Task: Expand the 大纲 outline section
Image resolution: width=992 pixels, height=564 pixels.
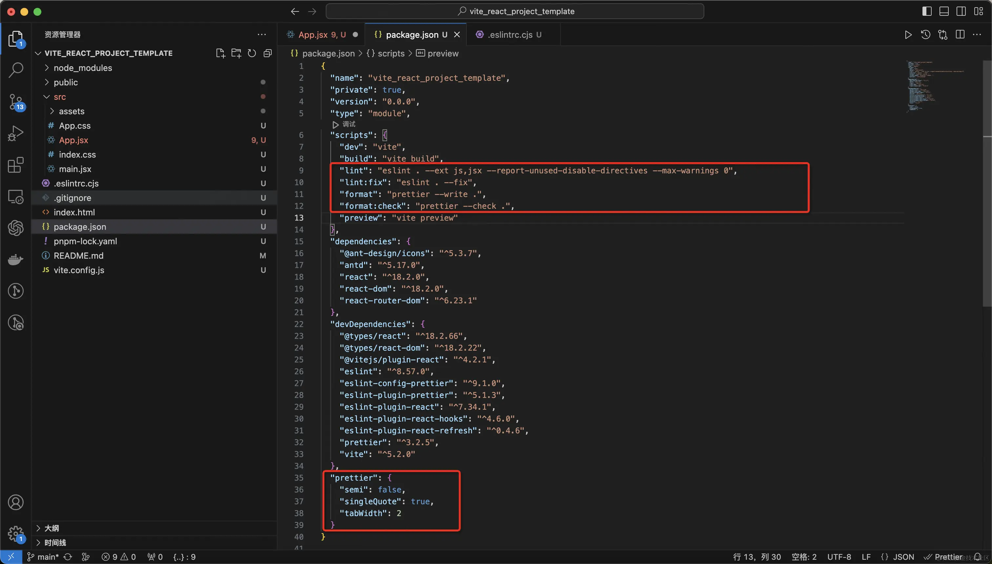Action: click(x=52, y=528)
